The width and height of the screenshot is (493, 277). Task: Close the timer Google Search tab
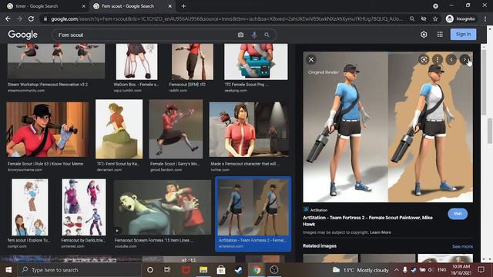pyautogui.click(x=84, y=6)
